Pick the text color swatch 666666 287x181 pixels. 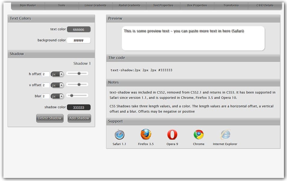[x=79, y=30]
